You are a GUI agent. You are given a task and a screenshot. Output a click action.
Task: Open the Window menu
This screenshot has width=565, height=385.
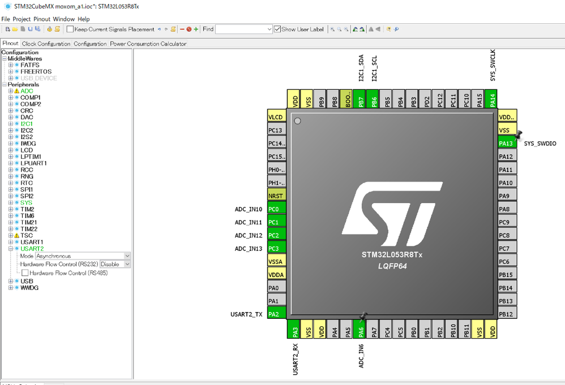click(x=64, y=19)
